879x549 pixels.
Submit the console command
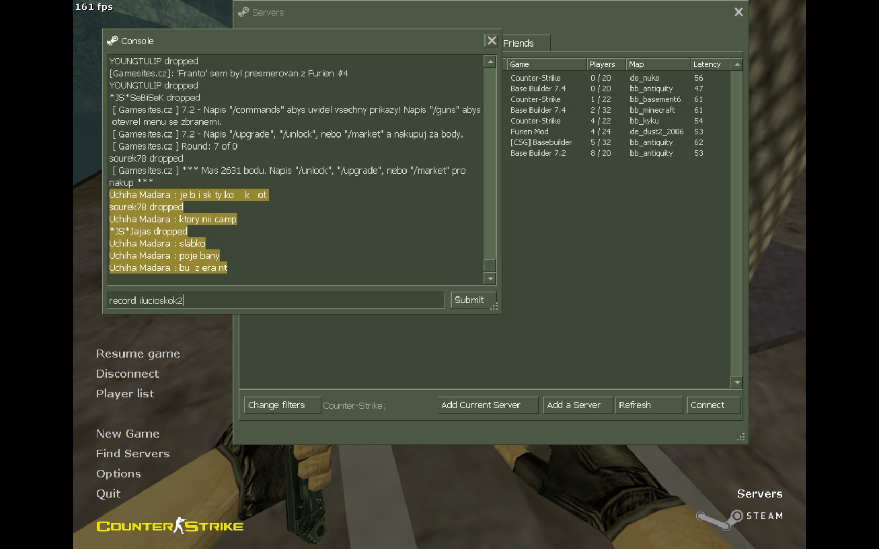pos(473,300)
